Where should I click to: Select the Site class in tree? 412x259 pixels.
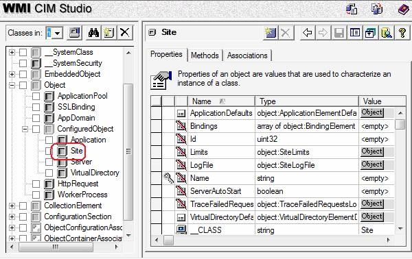pos(76,151)
